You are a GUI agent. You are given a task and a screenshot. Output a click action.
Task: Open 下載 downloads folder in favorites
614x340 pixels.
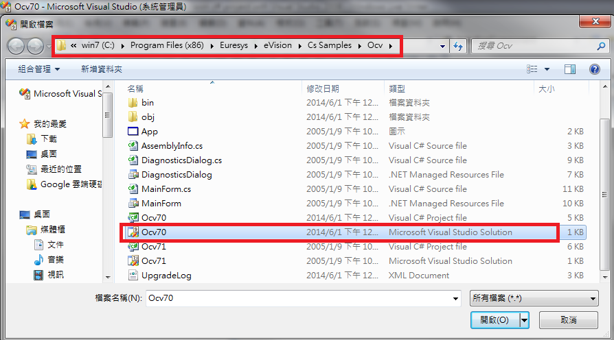click(42, 138)
